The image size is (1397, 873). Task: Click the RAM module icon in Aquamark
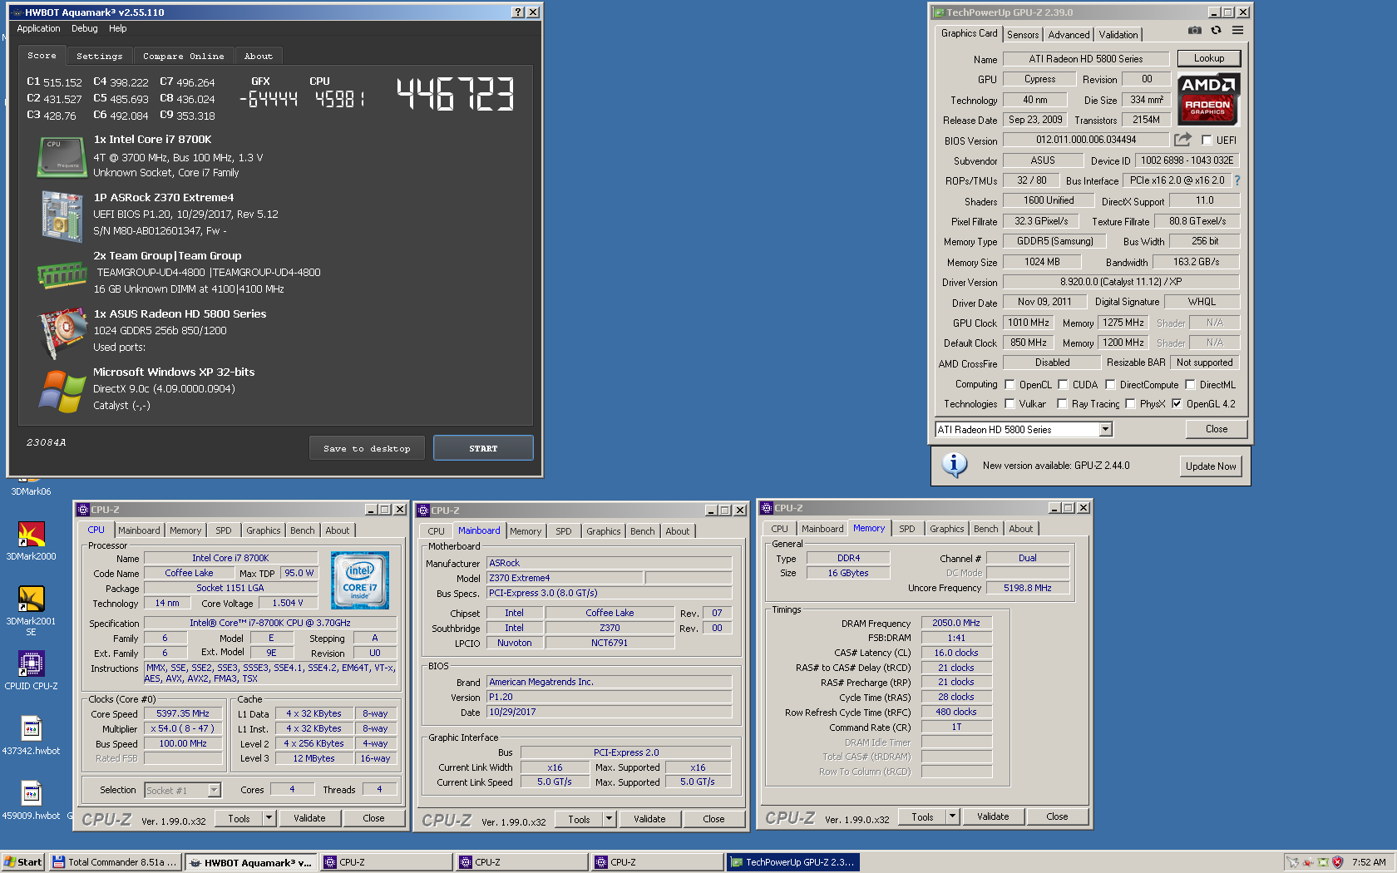click(62, 274)
